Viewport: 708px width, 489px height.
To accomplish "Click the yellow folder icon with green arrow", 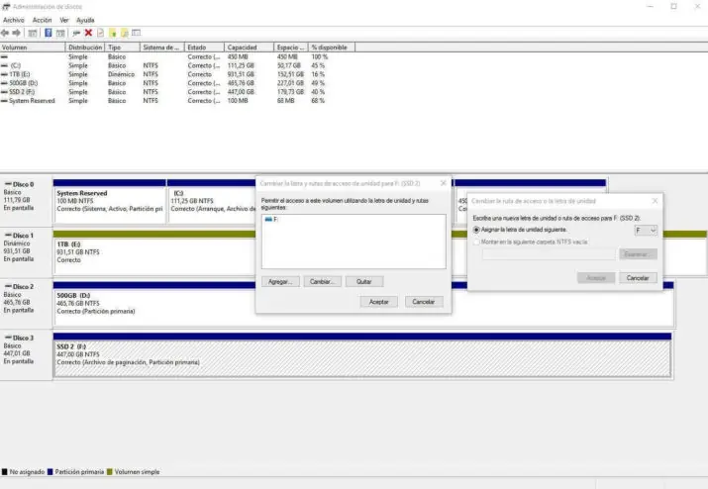I will click(113, 33).
